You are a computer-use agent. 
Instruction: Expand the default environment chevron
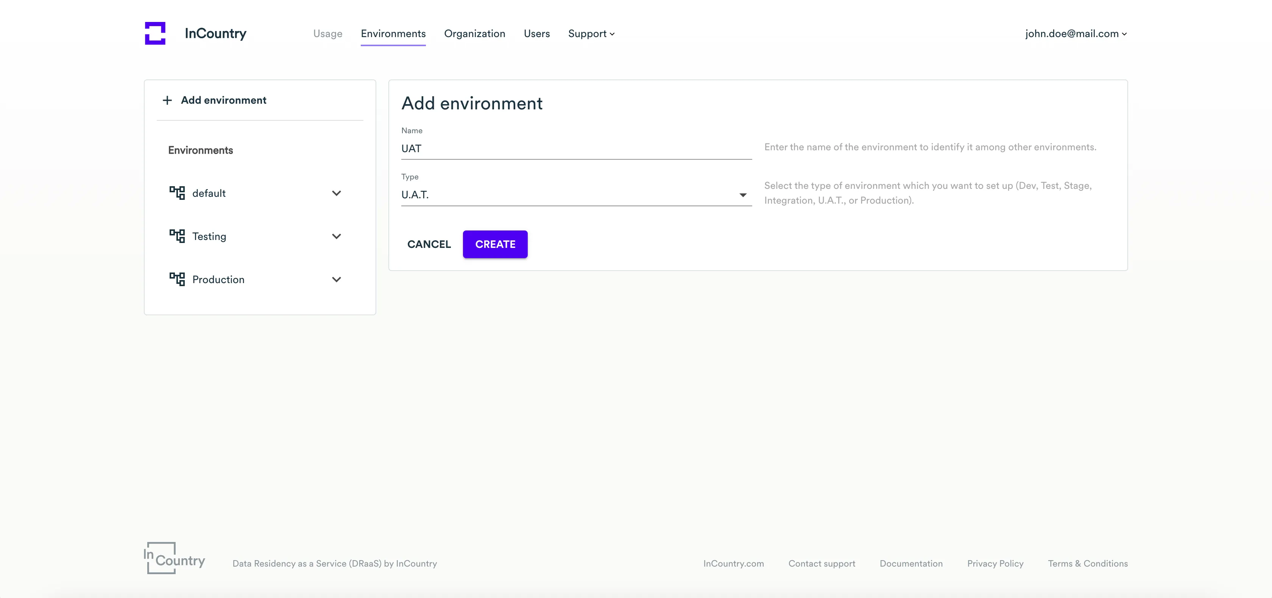pyautogui.click(x=336, y=193)
